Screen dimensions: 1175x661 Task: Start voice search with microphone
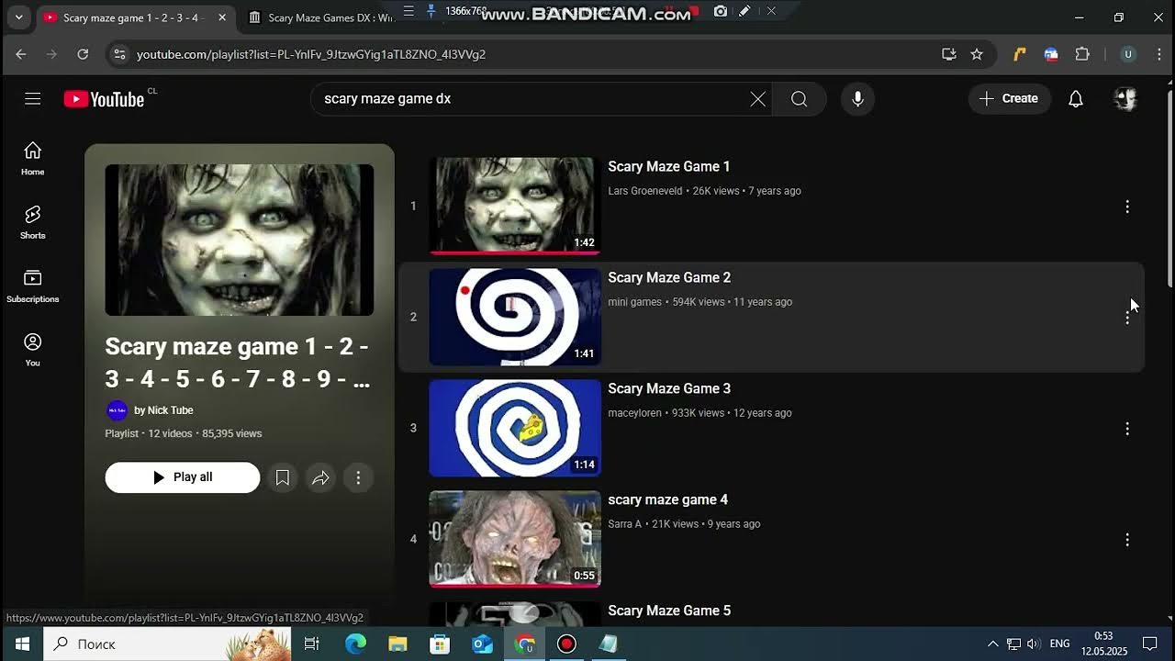point(857,99)
